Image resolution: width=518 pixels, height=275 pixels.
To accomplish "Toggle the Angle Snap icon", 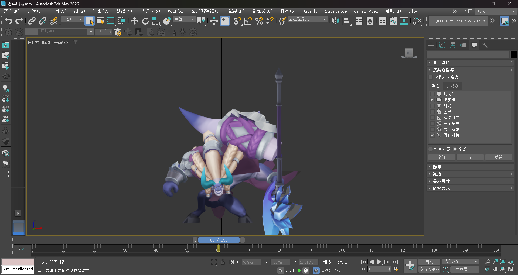I will [x=248, y=21].
